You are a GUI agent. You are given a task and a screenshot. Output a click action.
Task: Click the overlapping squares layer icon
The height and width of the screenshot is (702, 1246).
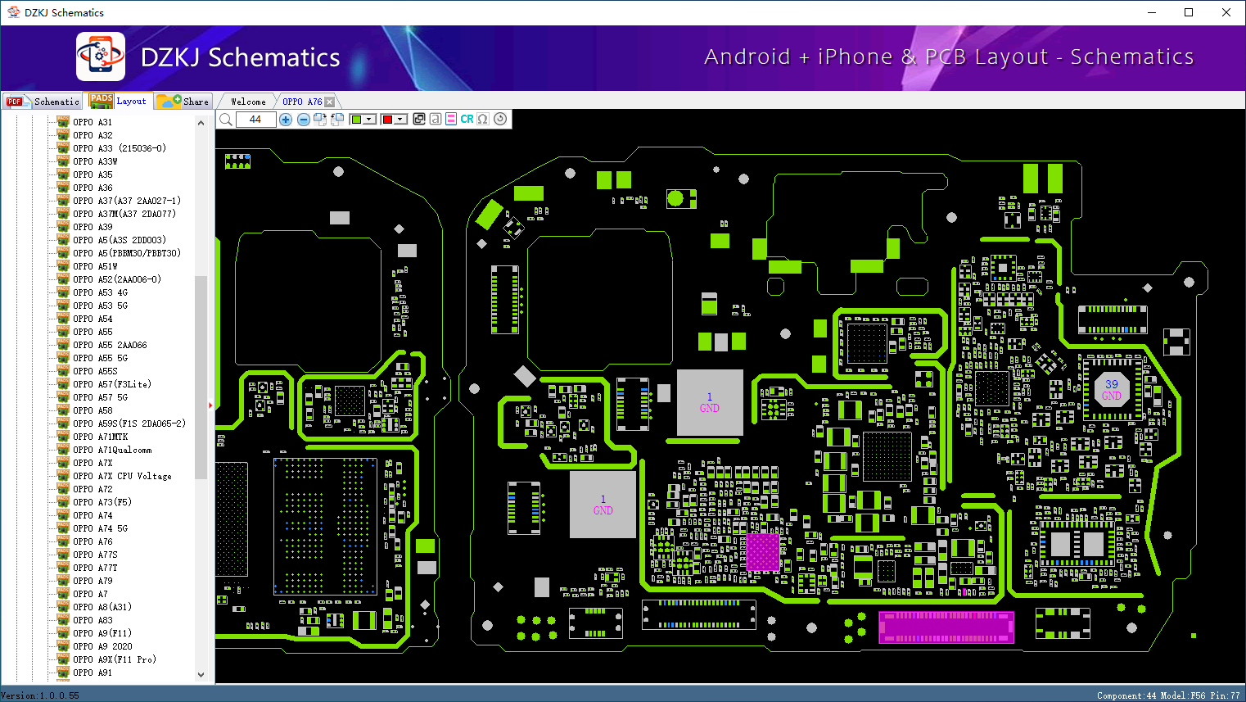(419, 119)
